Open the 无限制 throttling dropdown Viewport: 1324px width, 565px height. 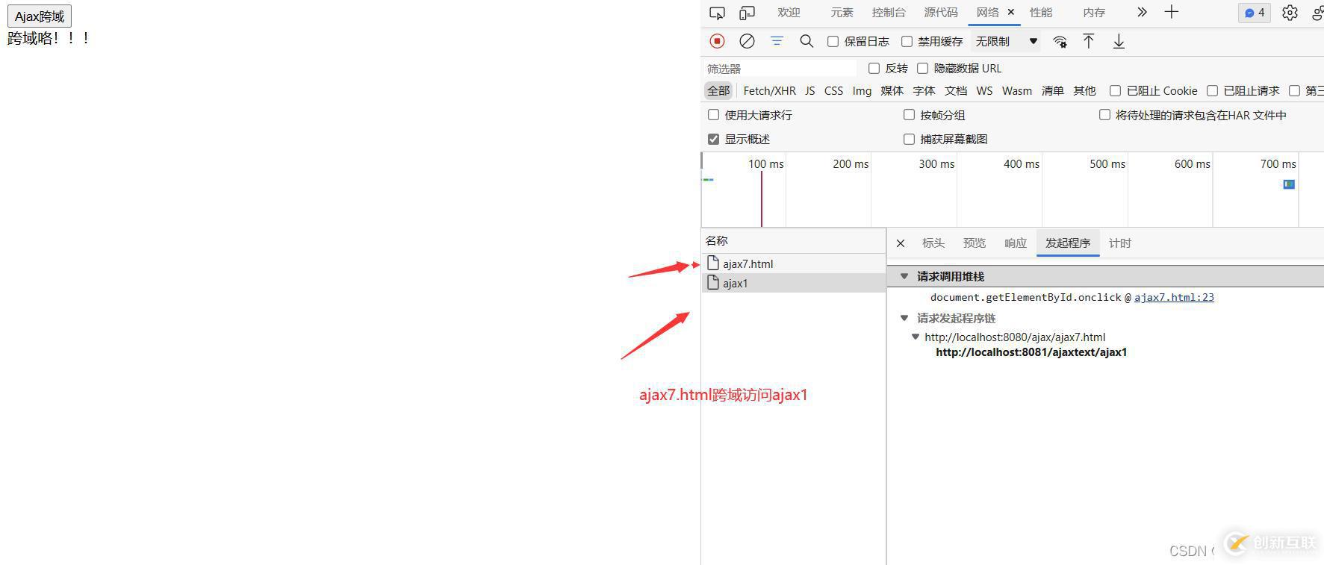tap(1007, 42)
